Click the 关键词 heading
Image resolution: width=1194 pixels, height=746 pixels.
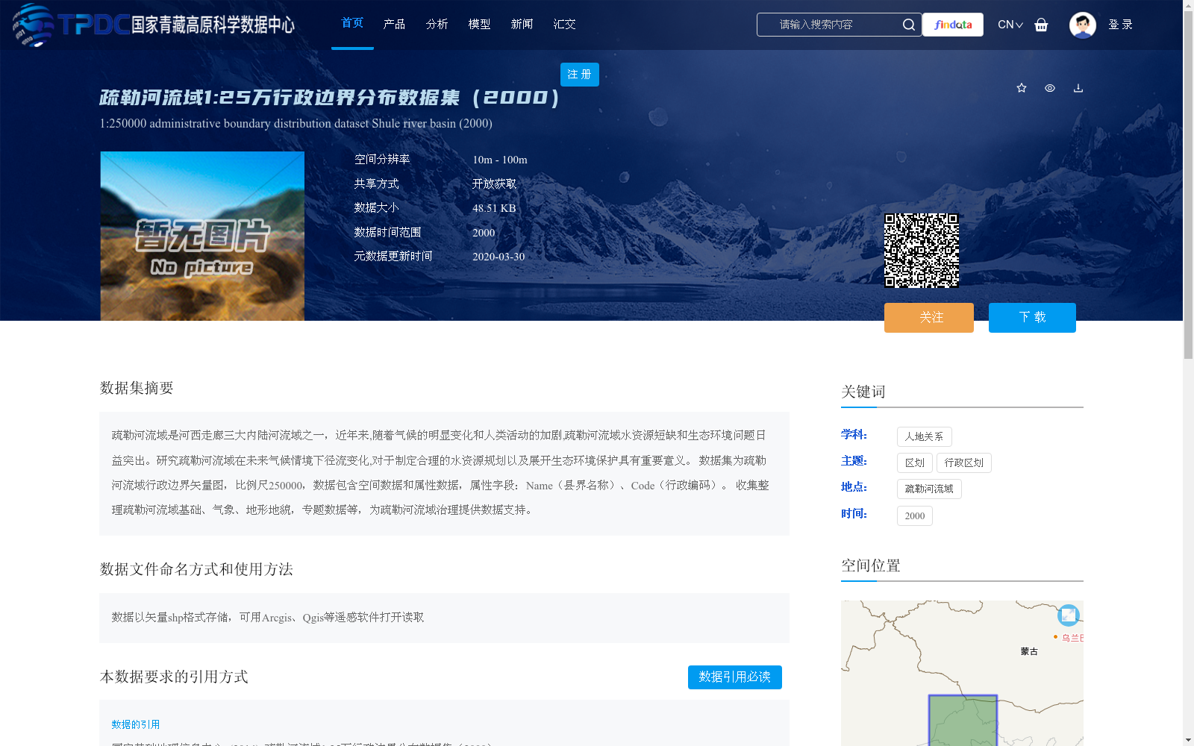coord(863,392)
